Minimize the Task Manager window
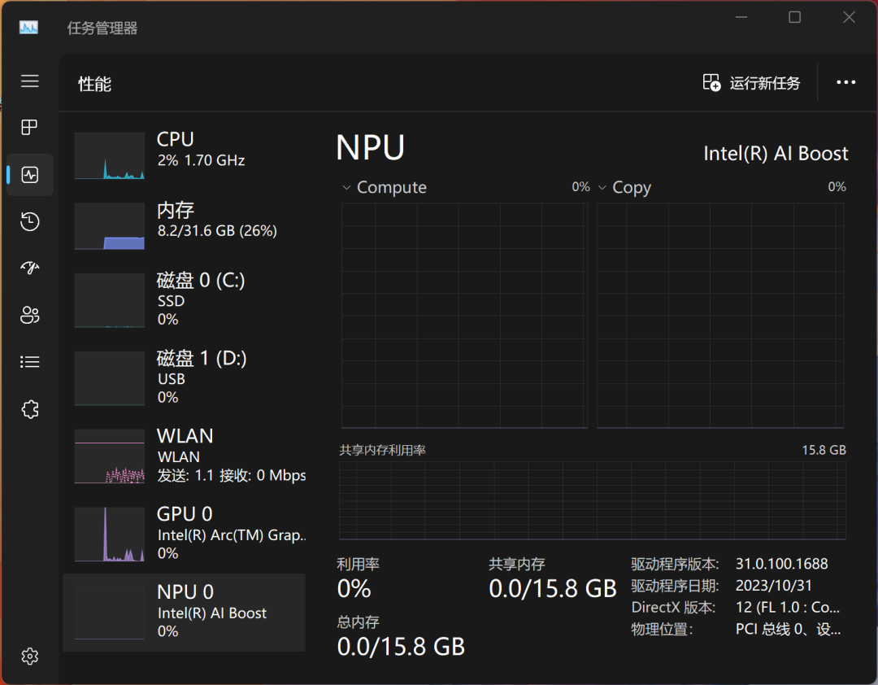Screen dimensions: 878x685 741,17
